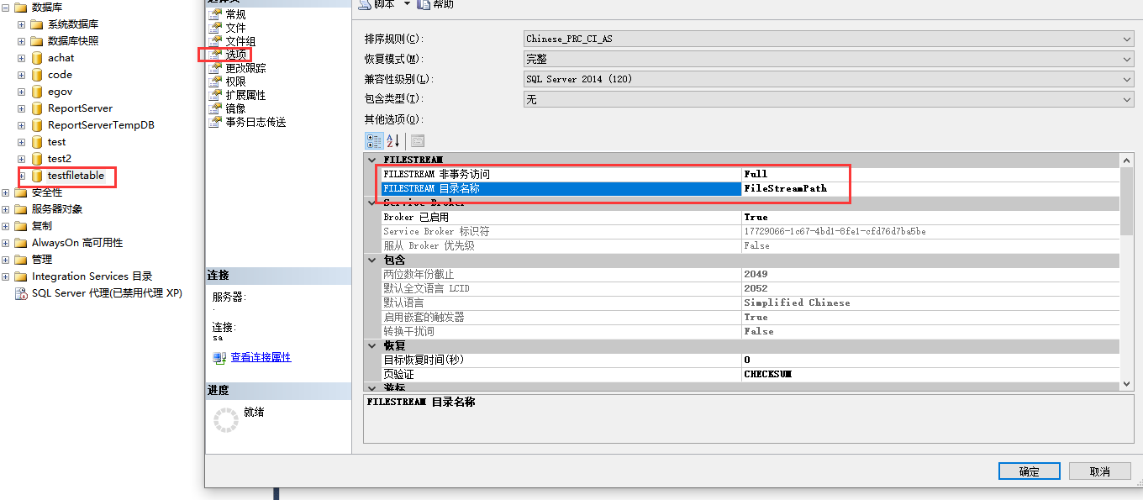Sort properties alphabetically using the A-Z icon
This screenshot has width=1143, height=500.
[392, 140]
